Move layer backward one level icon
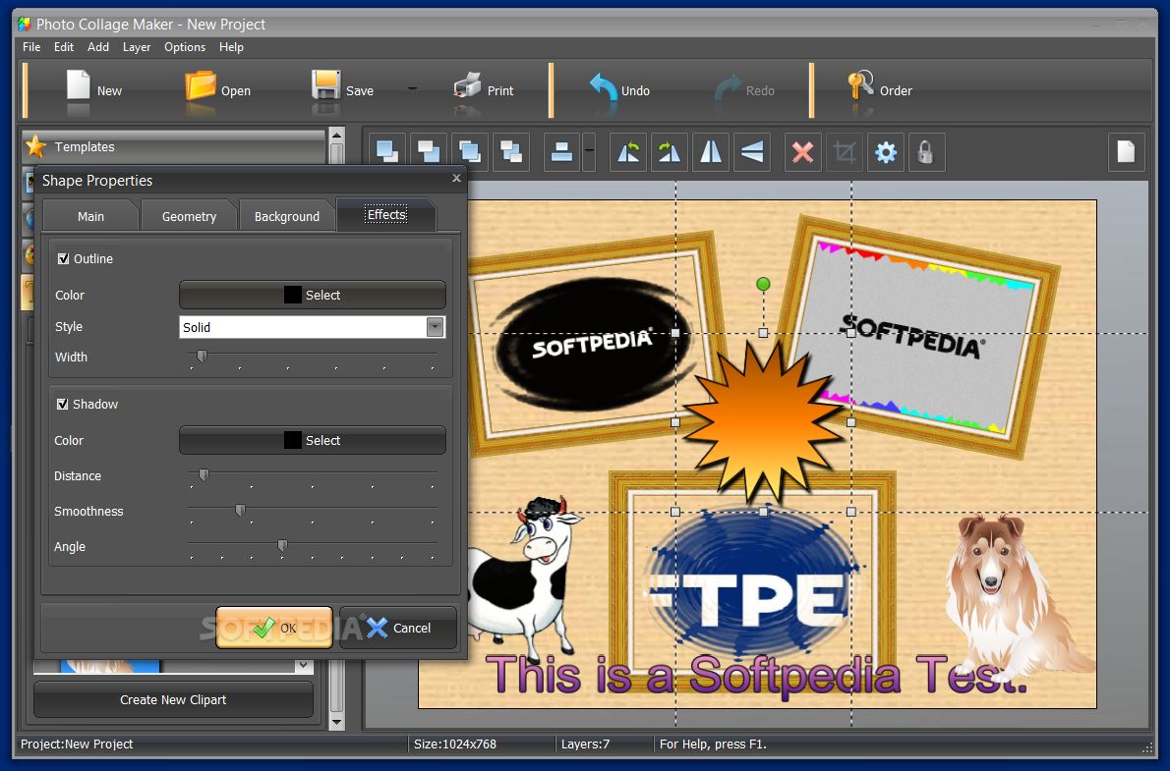1170x771 pixels. point(511,152)
